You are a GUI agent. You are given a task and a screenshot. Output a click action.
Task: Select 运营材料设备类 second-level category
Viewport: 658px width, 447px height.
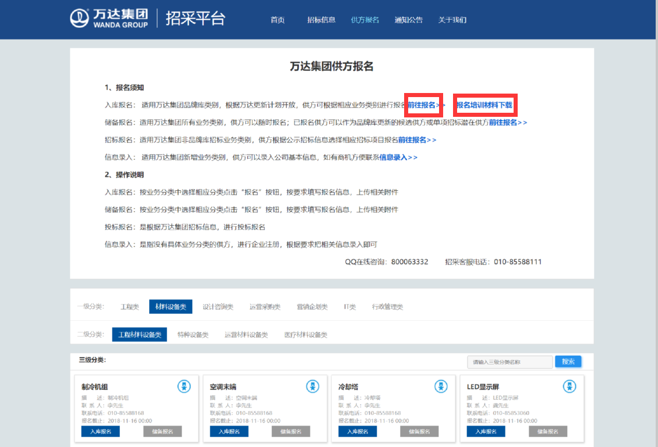pos(246,334)
